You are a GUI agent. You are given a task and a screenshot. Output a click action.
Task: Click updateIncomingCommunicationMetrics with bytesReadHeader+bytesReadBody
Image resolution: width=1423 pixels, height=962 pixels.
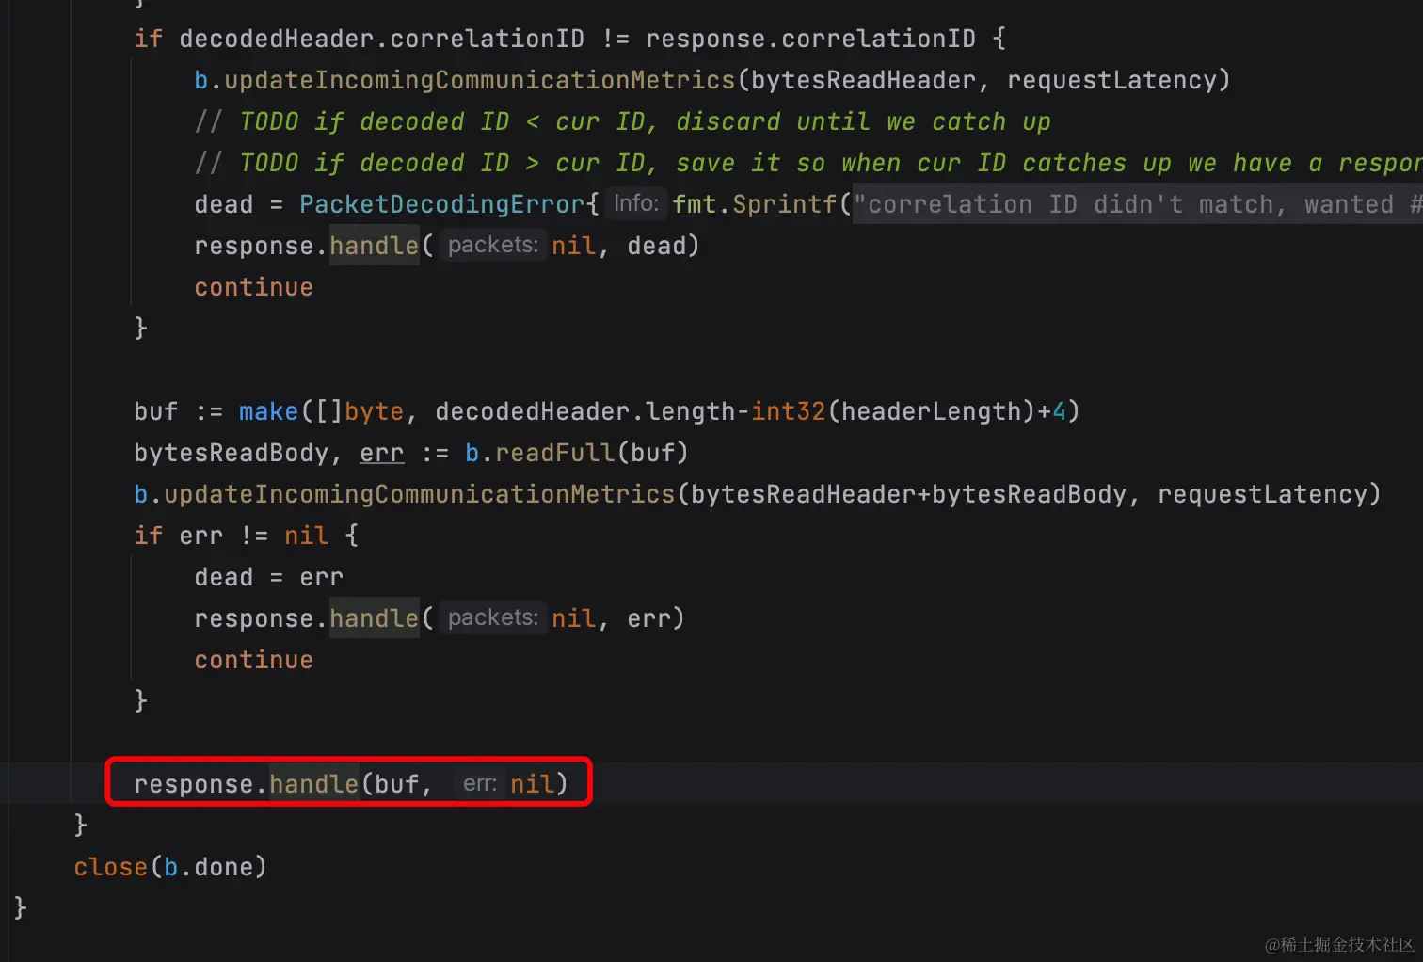tap(757, 494)
